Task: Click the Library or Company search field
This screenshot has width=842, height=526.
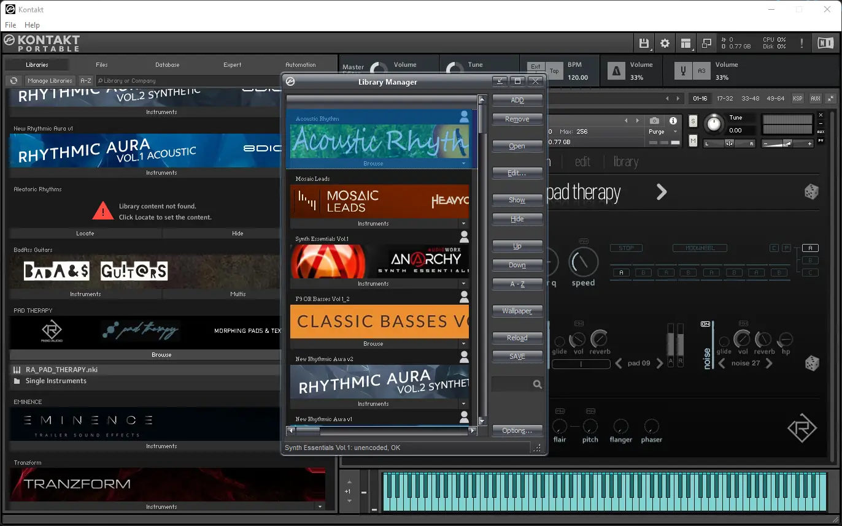Action: [187, 80]
